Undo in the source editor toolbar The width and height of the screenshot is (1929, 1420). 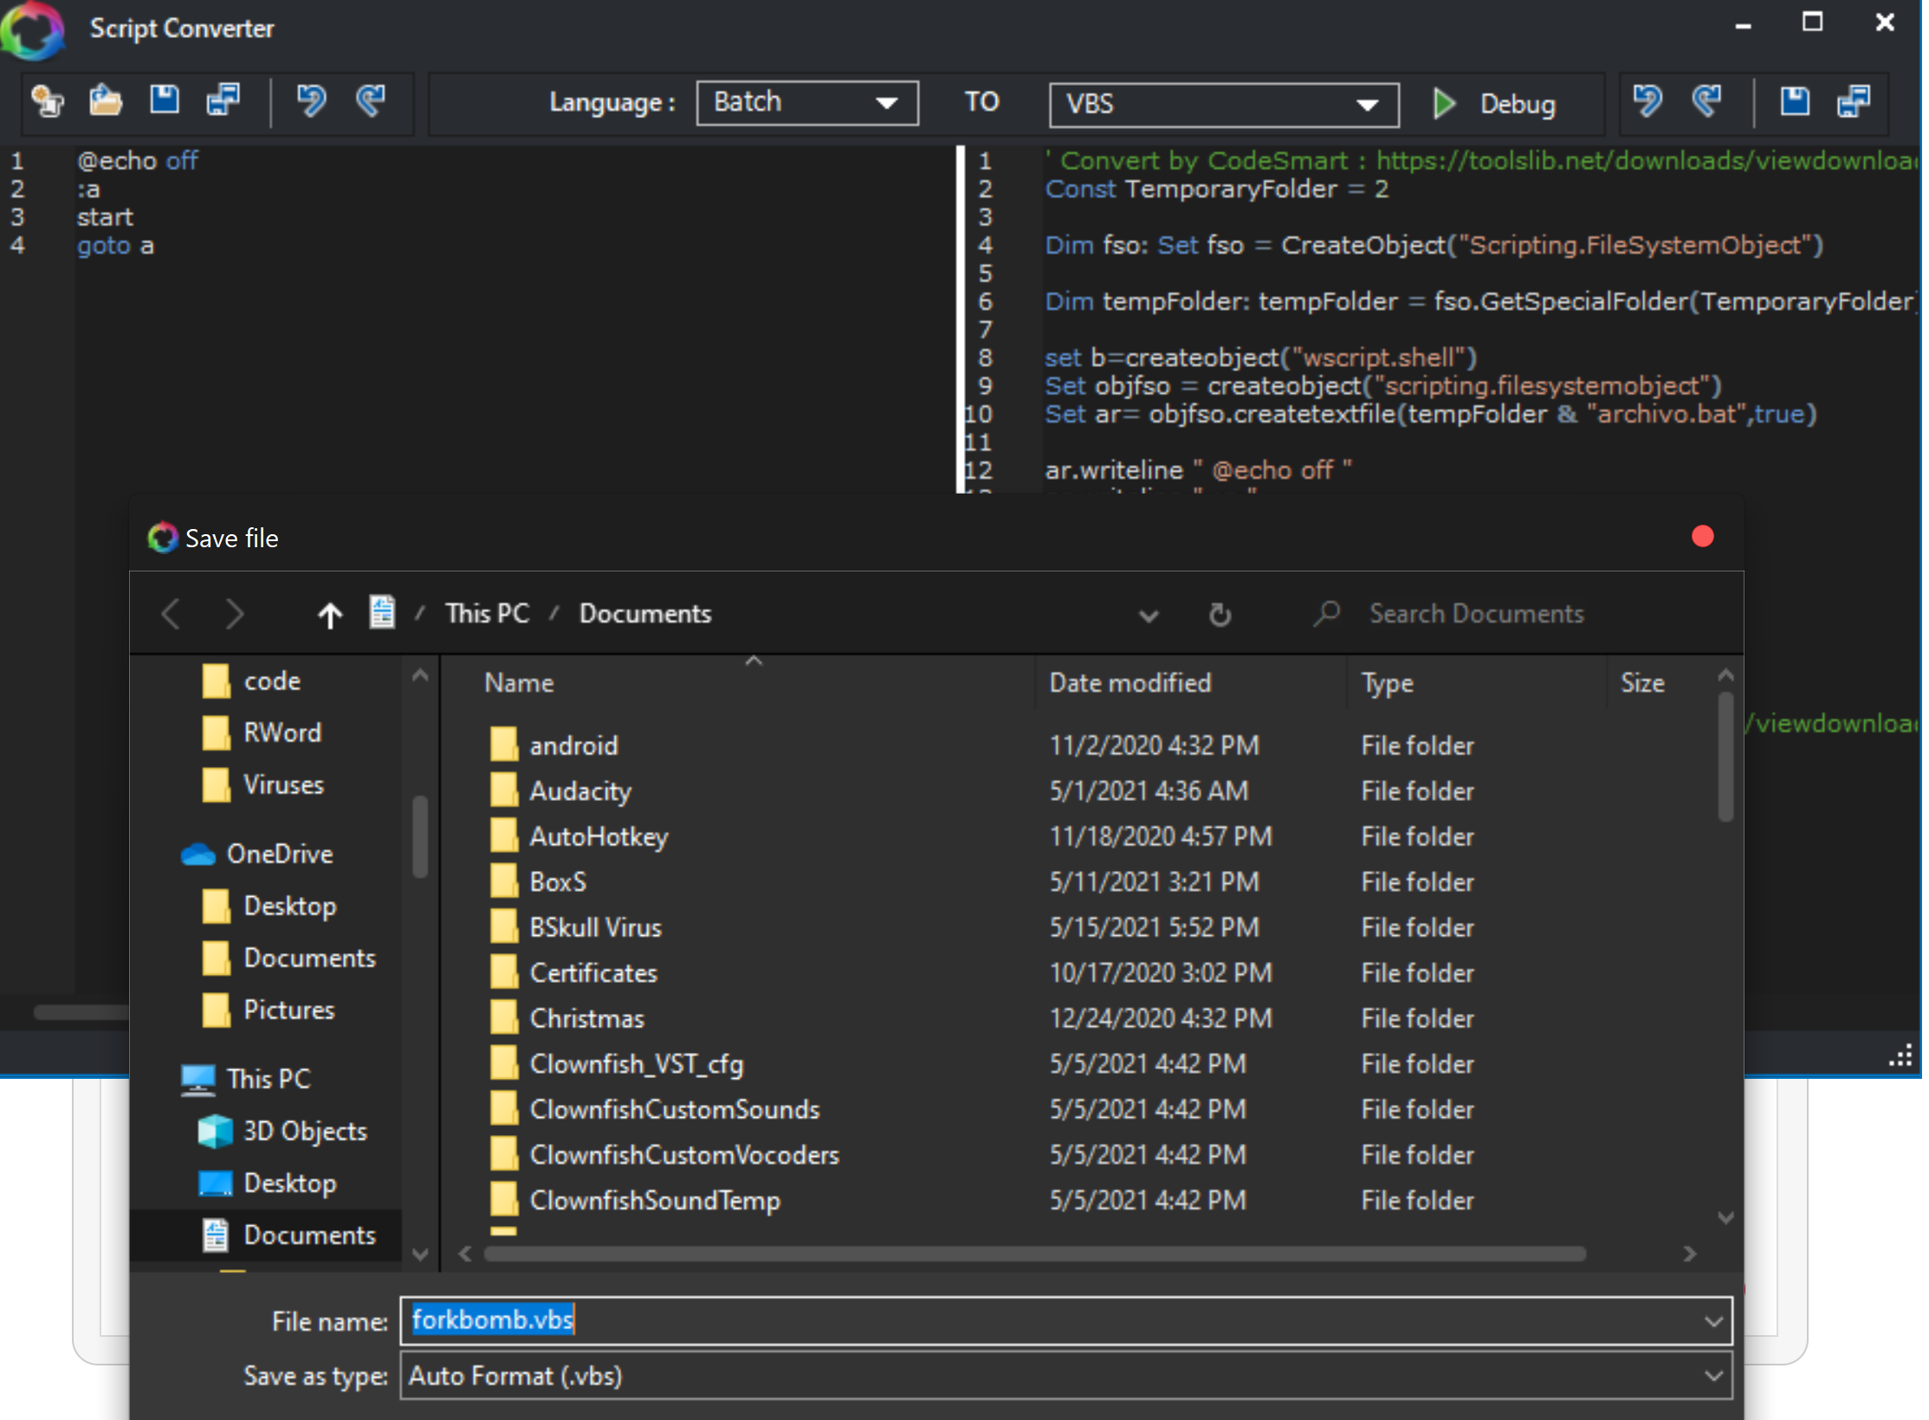[x=311, y=101]
